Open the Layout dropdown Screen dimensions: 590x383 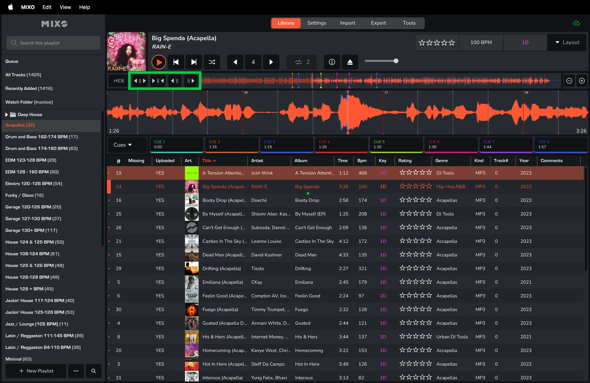[x=567, y=42]
